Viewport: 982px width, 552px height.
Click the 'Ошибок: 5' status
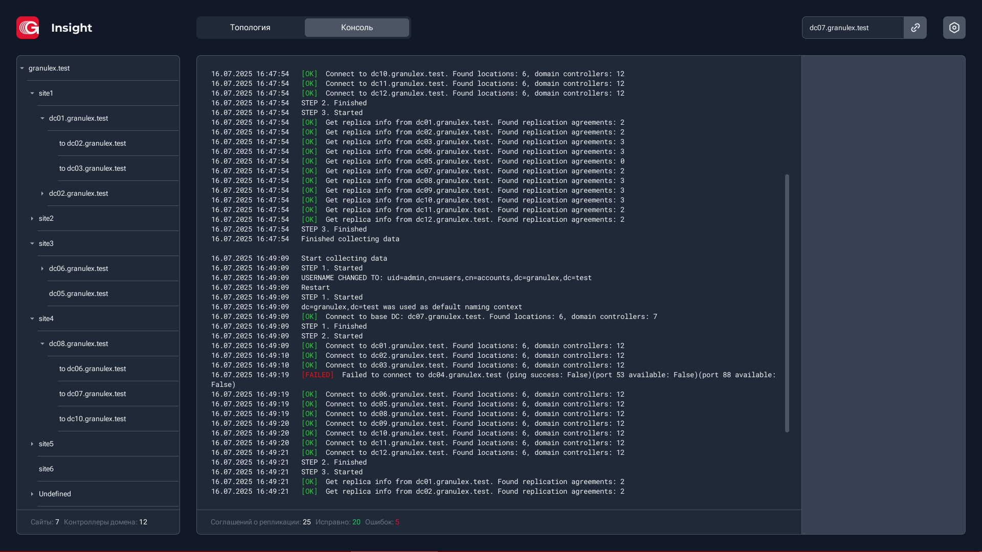[x=382, y=522]
